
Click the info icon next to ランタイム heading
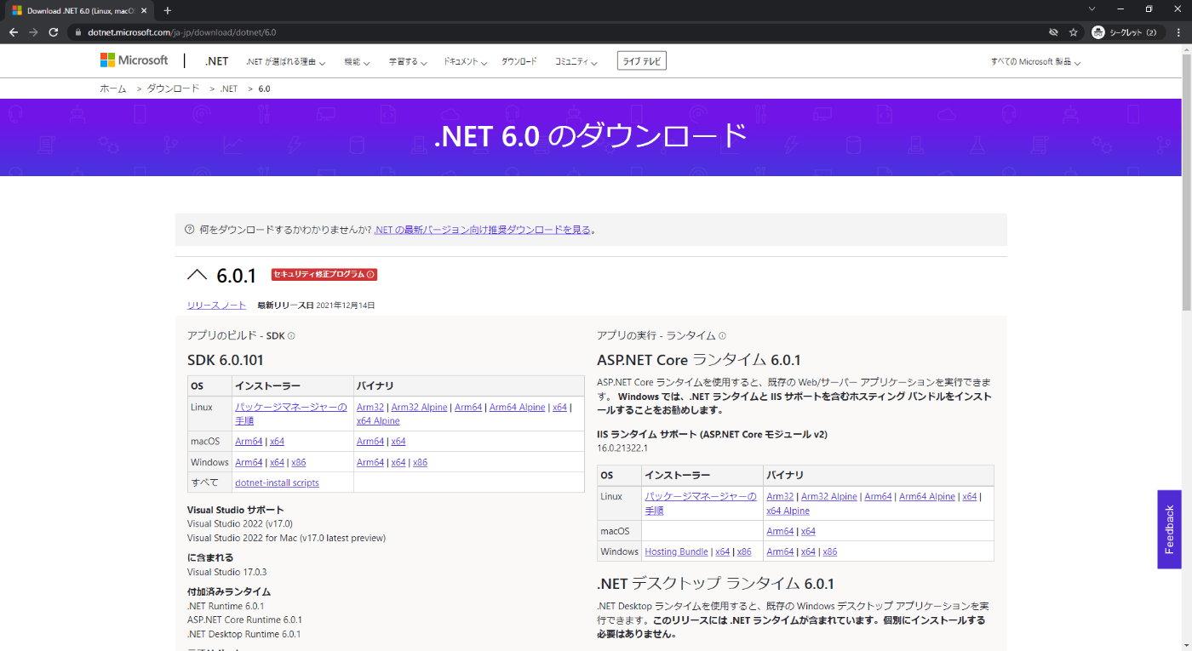pos(723,336)
